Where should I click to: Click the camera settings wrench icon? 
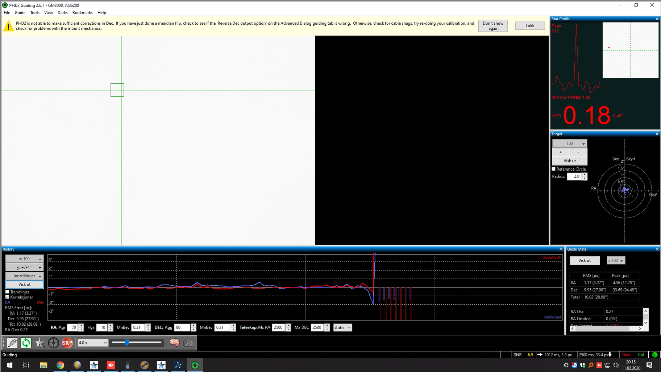(x=188, y=343)
